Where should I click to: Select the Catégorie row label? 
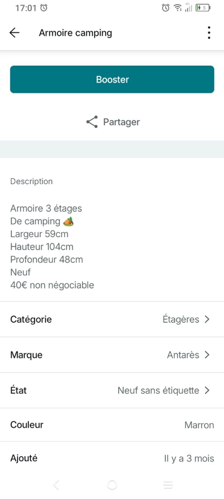[31, 319]
